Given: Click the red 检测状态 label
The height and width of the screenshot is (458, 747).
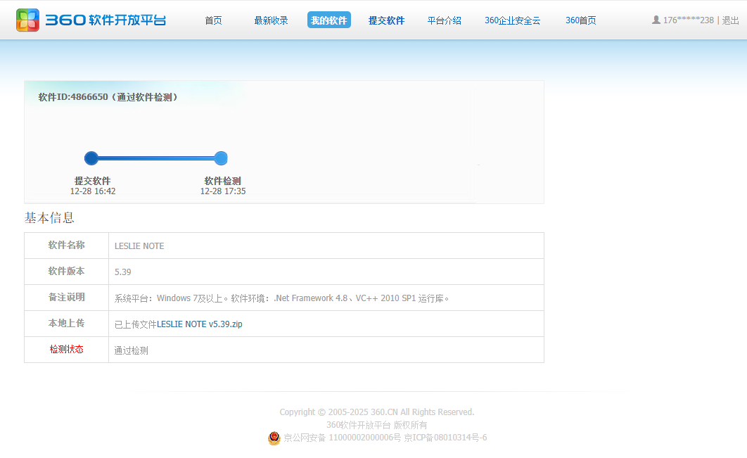Looking at the screenshot, I should click(x=66, y=350).
